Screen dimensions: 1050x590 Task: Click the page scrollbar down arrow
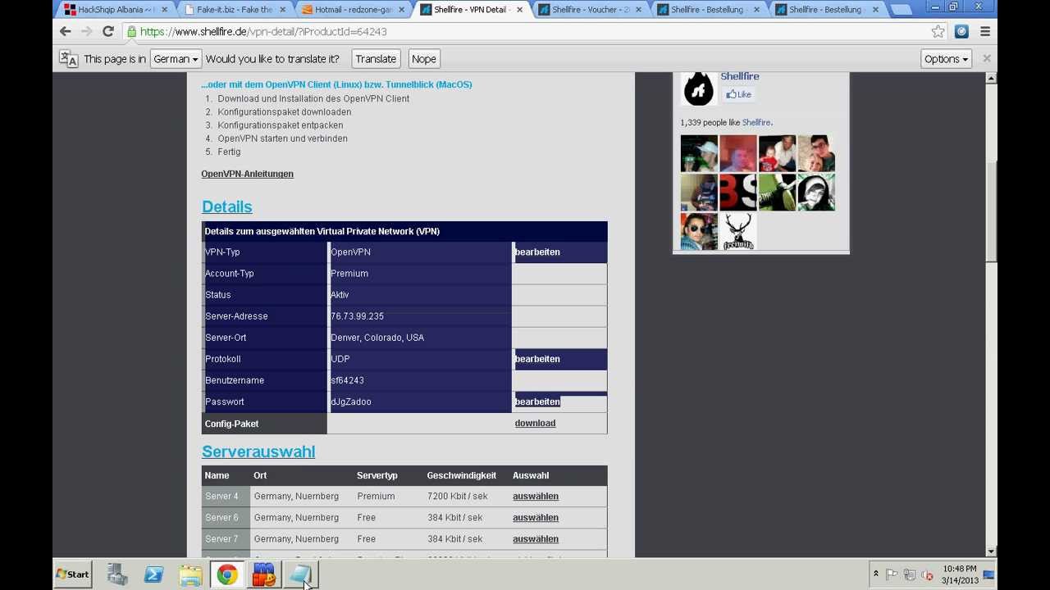(991, 551)
